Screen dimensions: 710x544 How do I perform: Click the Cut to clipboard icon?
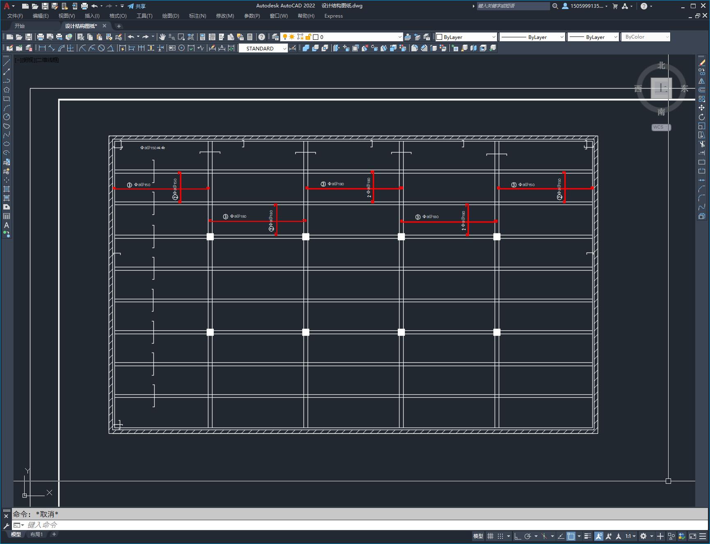point(81,37)
